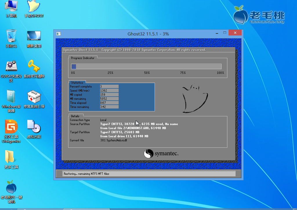Image resolution: width=297 pixels, height=210 pixels.
Task: Open the 计算机 desktop icon
Action: click(x=12, y=8)
